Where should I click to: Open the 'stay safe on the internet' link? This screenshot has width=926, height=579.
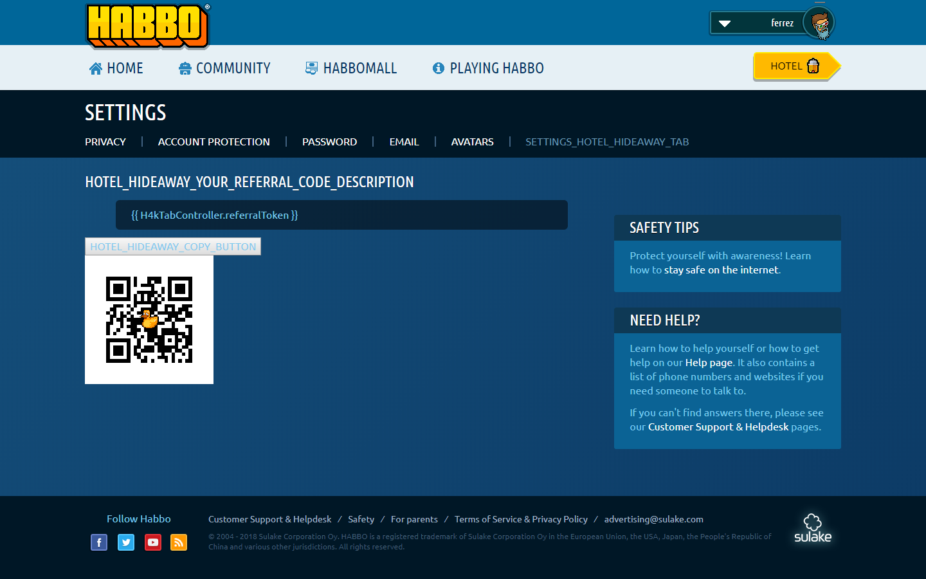click(722, 270)
